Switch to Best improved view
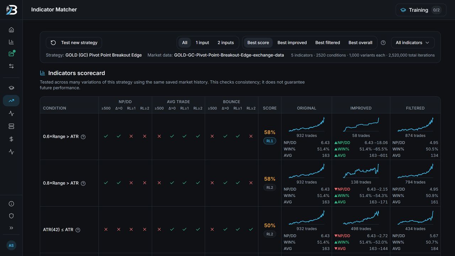455x256 pixels. (x=292, y=43)
